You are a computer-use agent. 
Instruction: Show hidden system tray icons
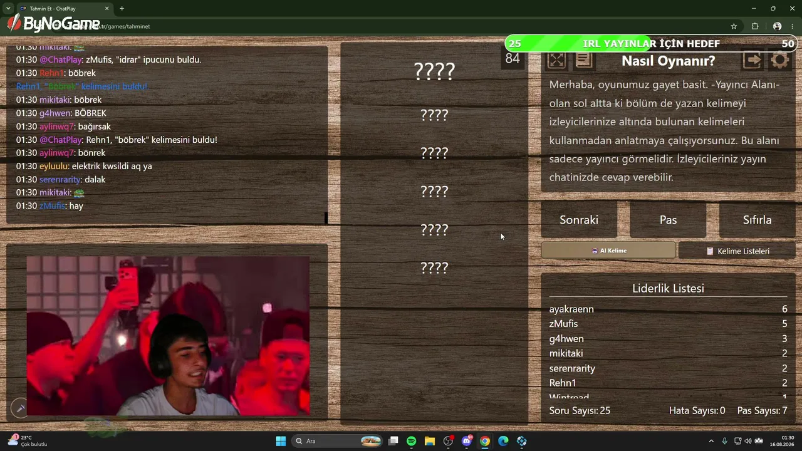coord(711,441)
